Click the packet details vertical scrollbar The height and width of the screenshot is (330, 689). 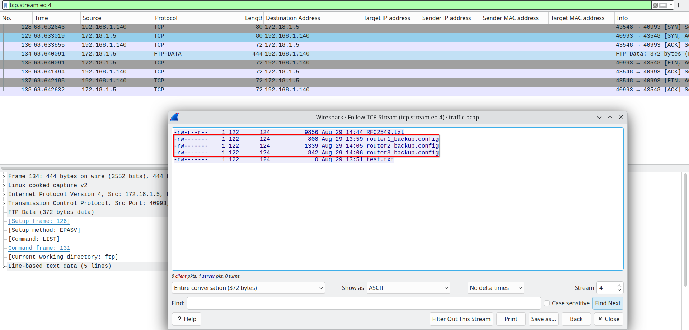pos(685,229)
